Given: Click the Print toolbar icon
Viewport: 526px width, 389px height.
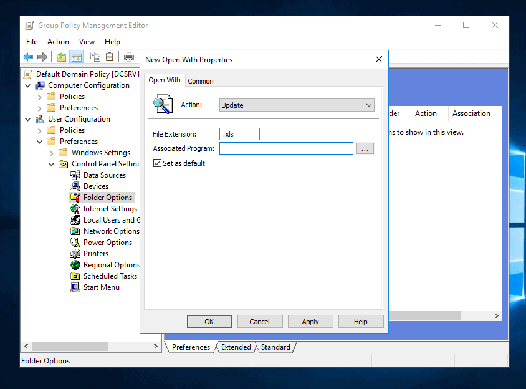Looking at the screenshot, I should tap(128, 57).
